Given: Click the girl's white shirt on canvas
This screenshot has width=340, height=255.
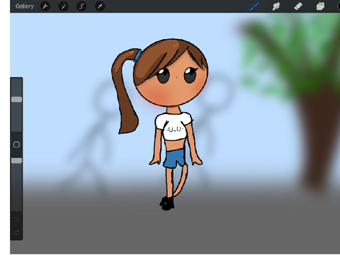Looking at the screenshot, I should [x=174, y=126].
